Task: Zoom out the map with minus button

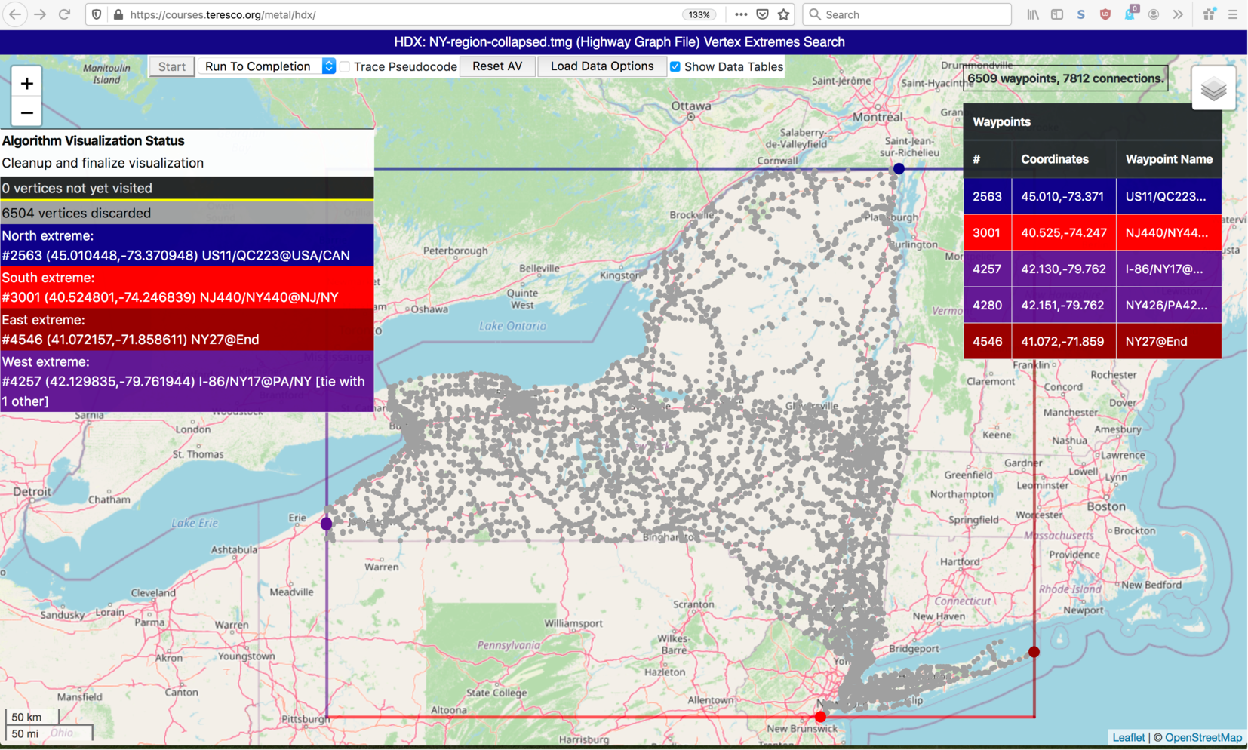Action: [x=27, y=113]
